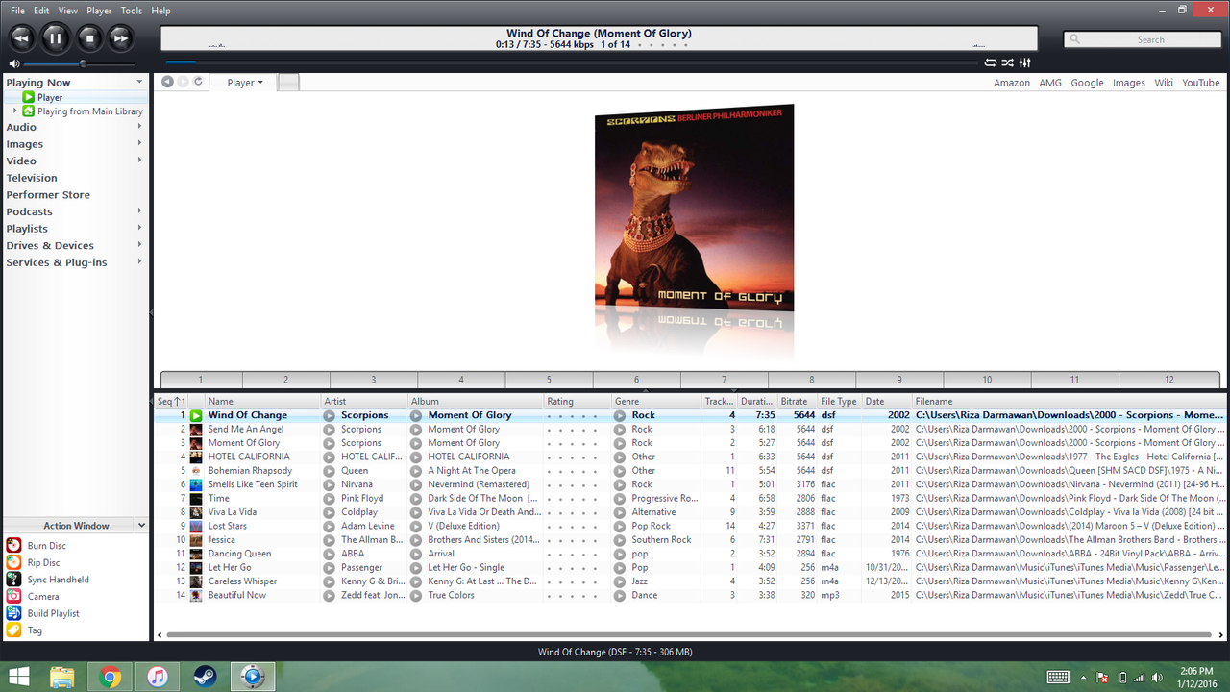1230x692 pixels.
Task: Expand the Podcasts section
Action: click(x=139, y=211)
